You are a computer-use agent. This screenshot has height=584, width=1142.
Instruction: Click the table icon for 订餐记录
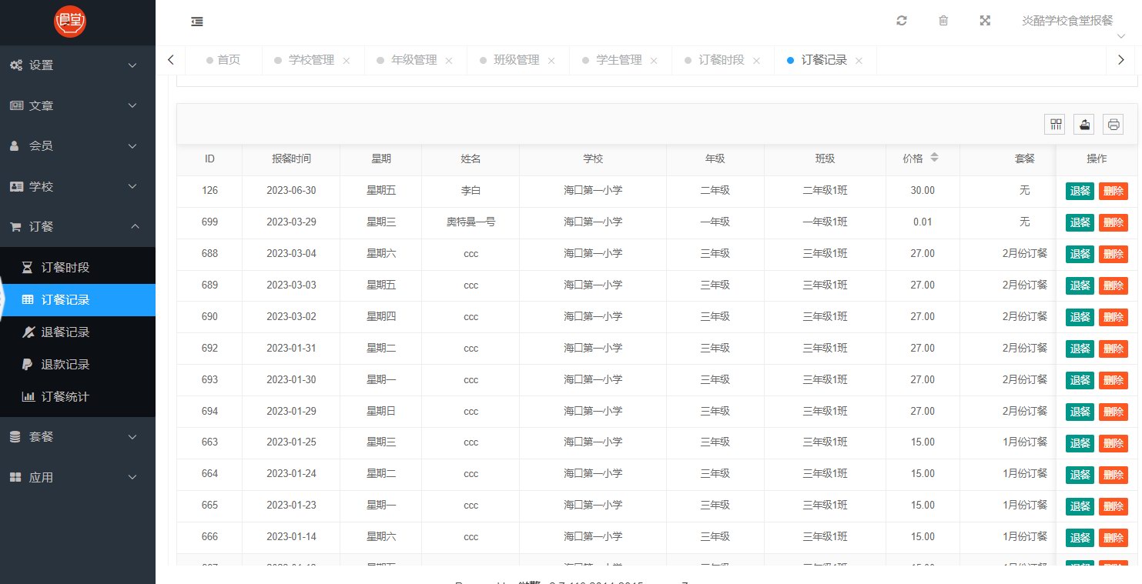[x=28, y=300]
